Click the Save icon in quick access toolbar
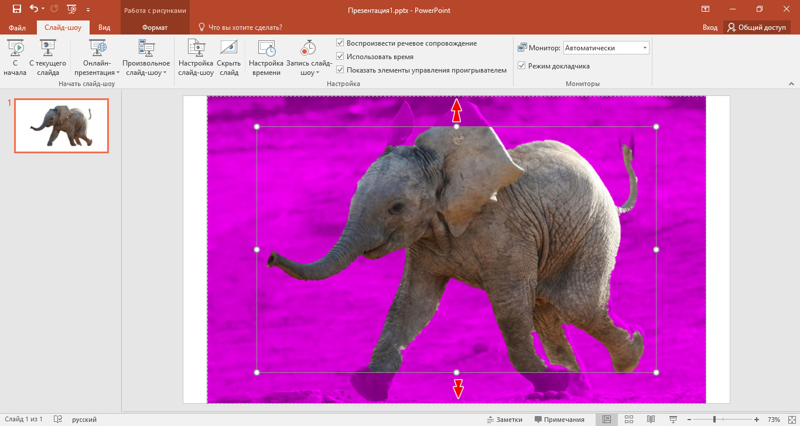The width and height of the screenshot is (800, 426). pos(16,9)
